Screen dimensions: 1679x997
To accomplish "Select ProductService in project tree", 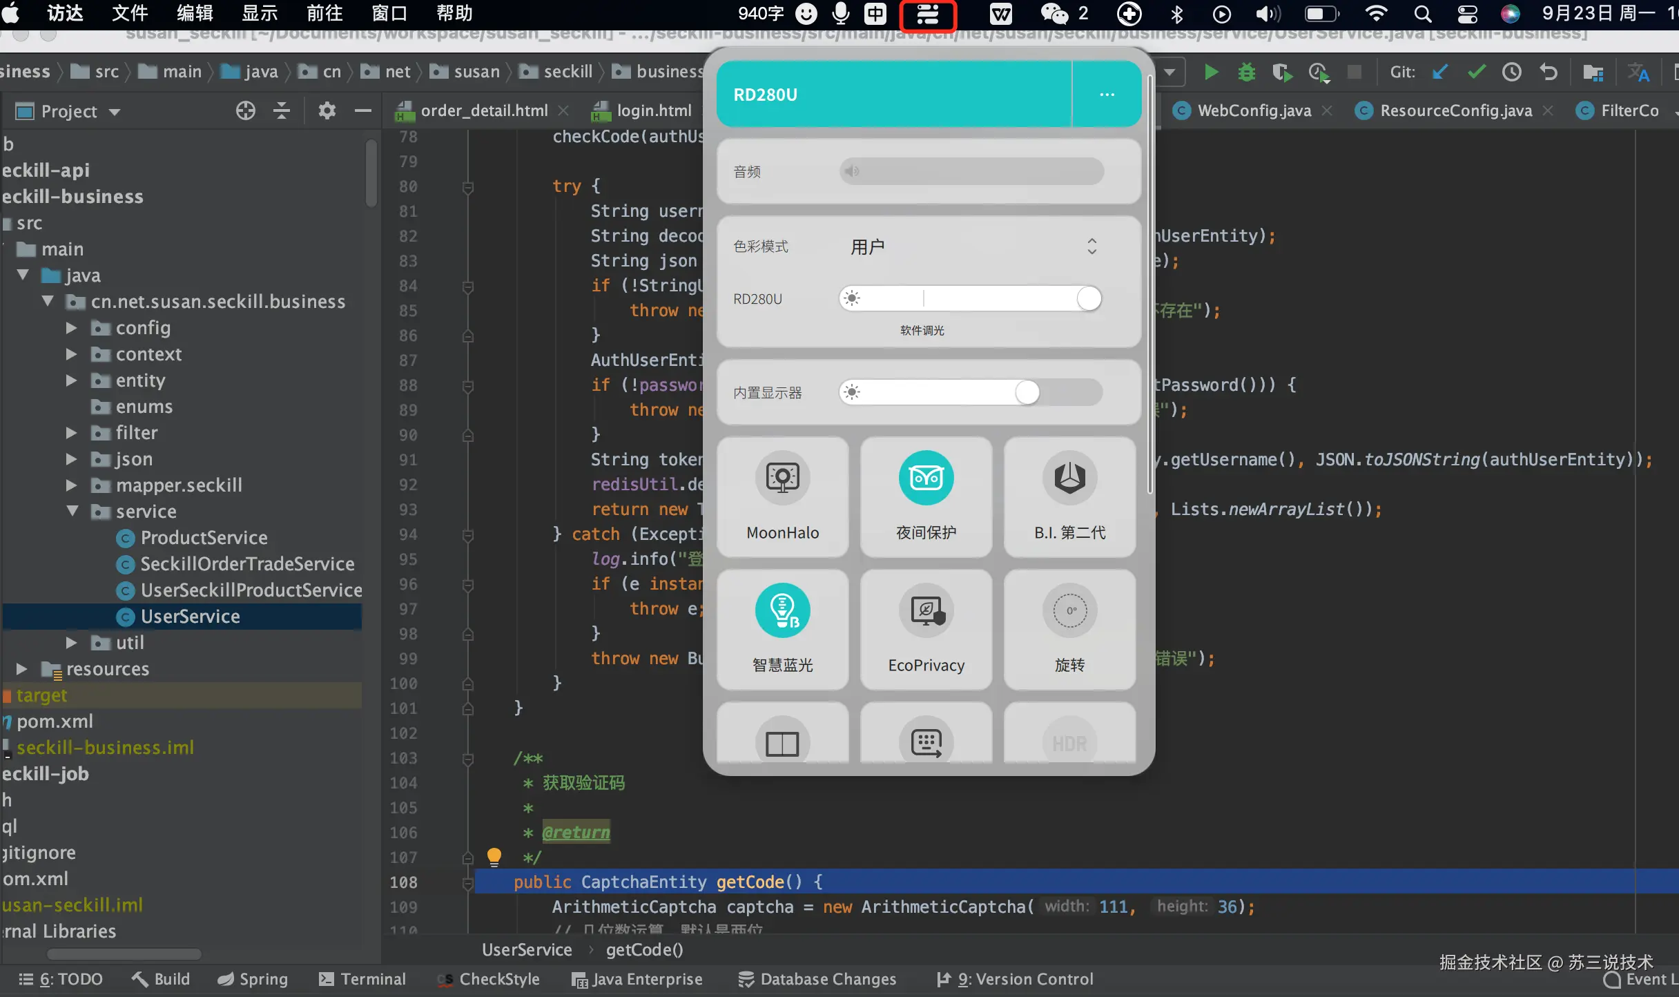I will [x=204, y=538].
